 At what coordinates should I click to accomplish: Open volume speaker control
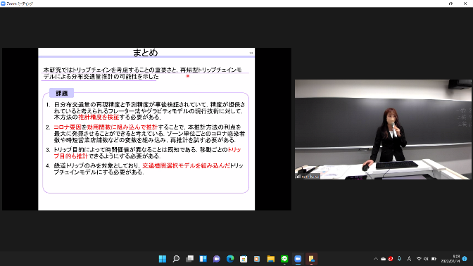point(426,259)
